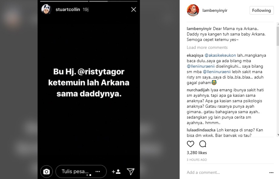
Task: Like the post with the heart icon
Action: pyautogui.click(x=190, y=144)
